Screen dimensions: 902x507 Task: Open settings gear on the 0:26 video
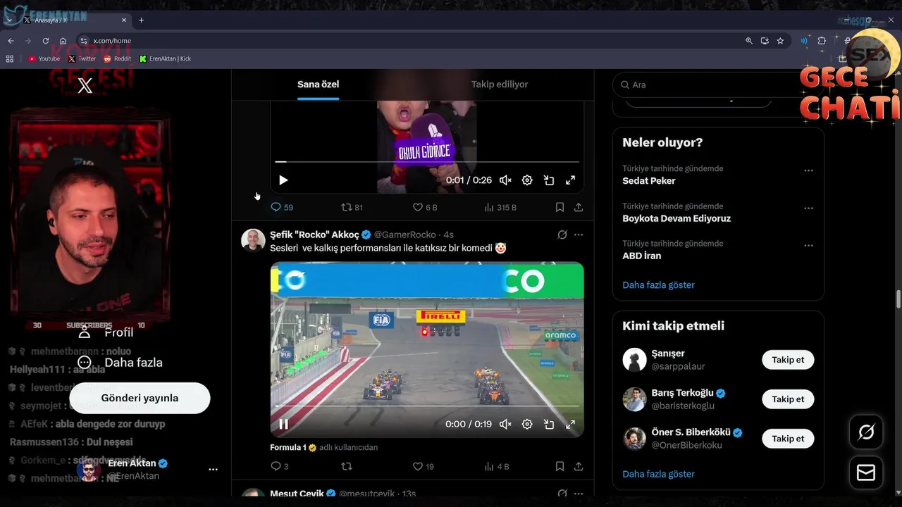[x=527, y=180]
